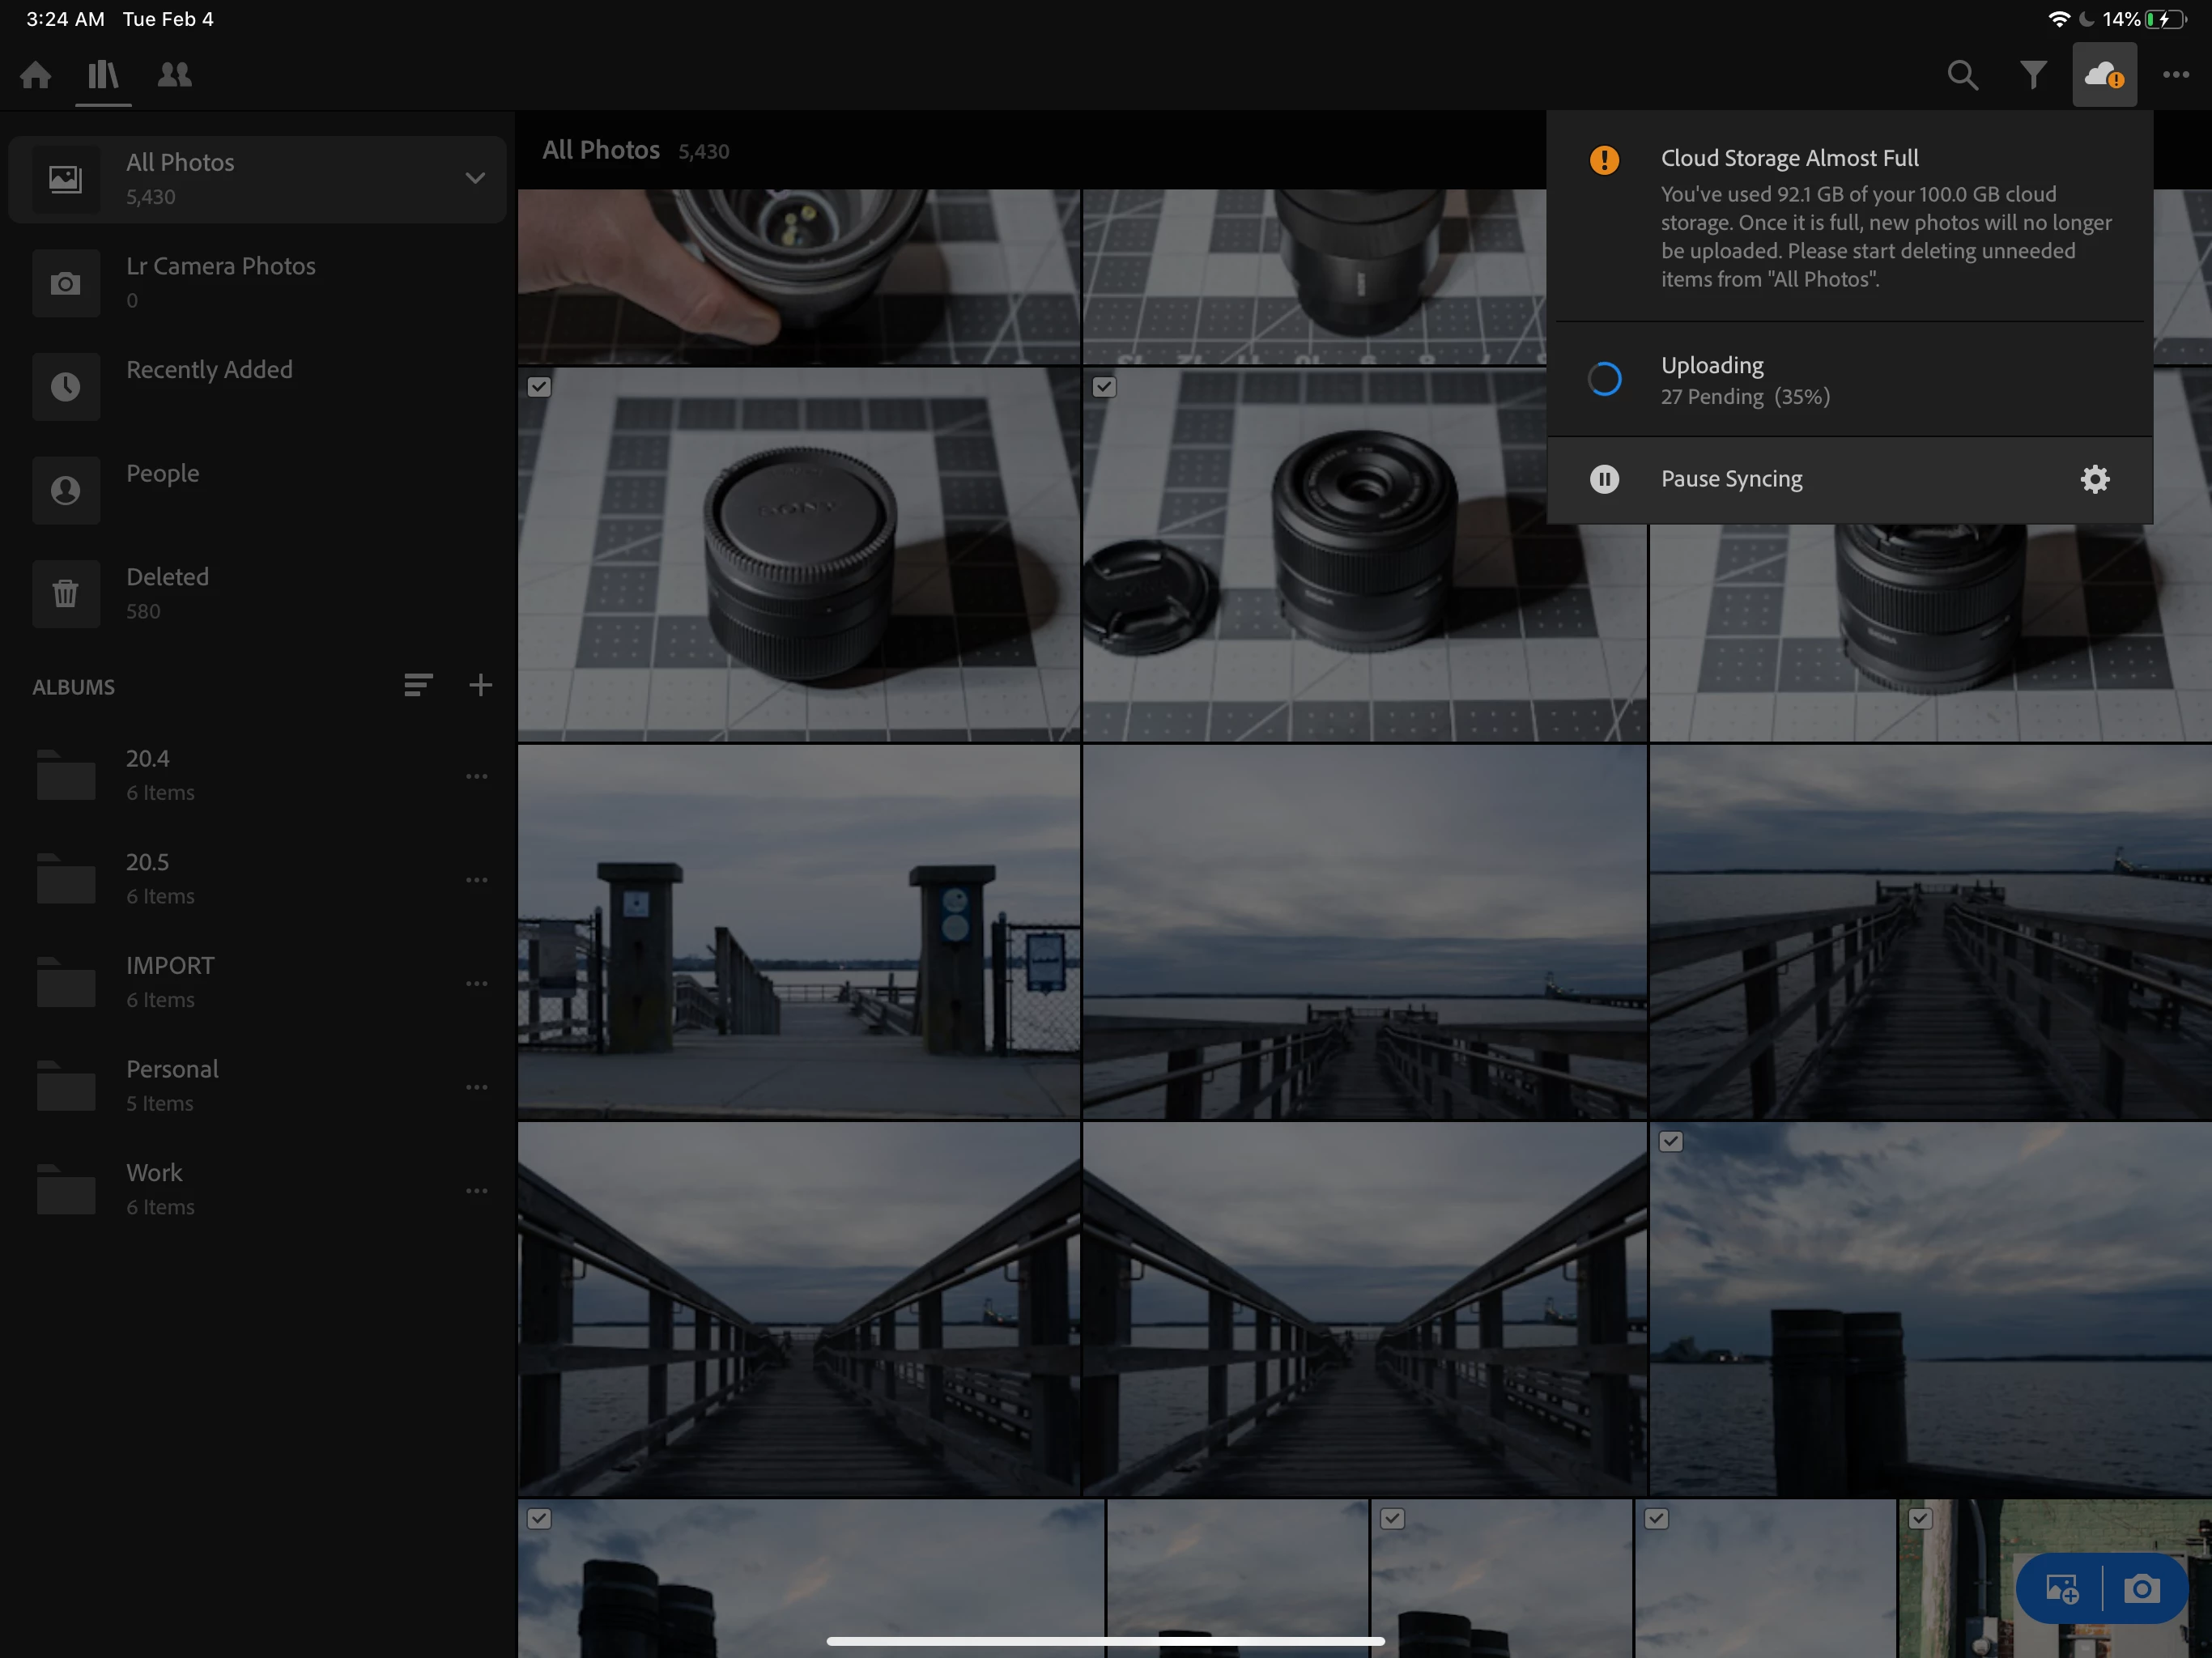This screenshot has height=1658, width=2212.
Task: Select the Library tab icon
Action: point(103,75)
